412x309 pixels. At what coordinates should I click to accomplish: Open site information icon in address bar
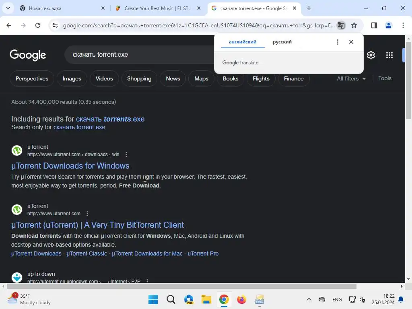[55, 25]
